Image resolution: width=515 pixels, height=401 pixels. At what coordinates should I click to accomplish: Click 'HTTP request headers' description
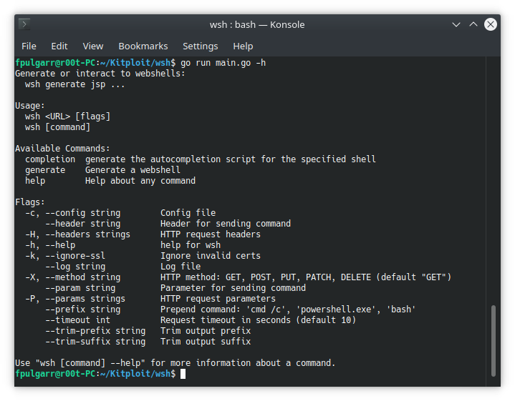[210, 234]
